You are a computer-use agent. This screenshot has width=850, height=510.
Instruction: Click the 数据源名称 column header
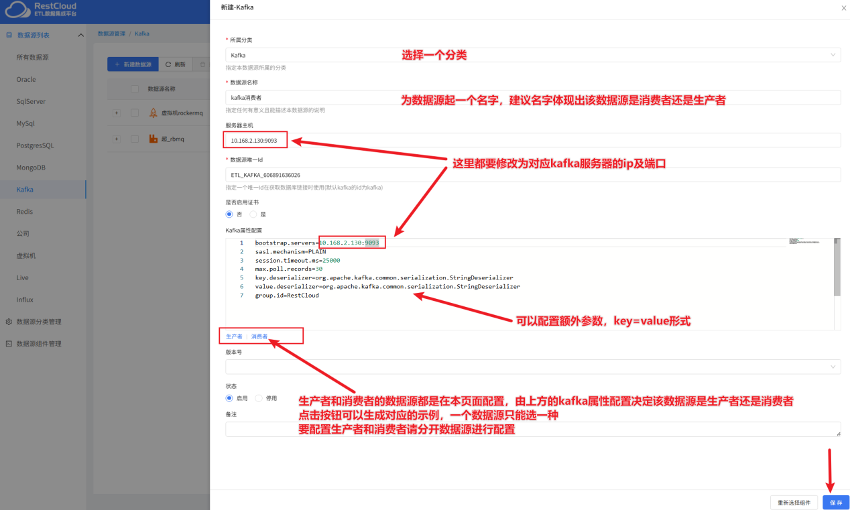(x=162, y=88)
